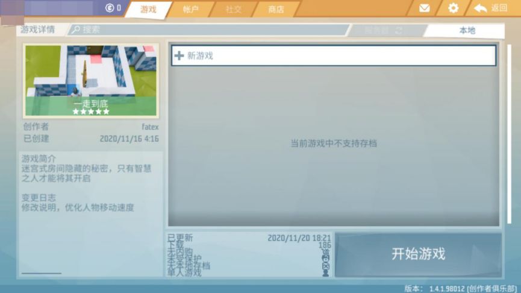The image size is (521, 293).
Task: Go back with the 返回 button
Action: tap(491, 8)
